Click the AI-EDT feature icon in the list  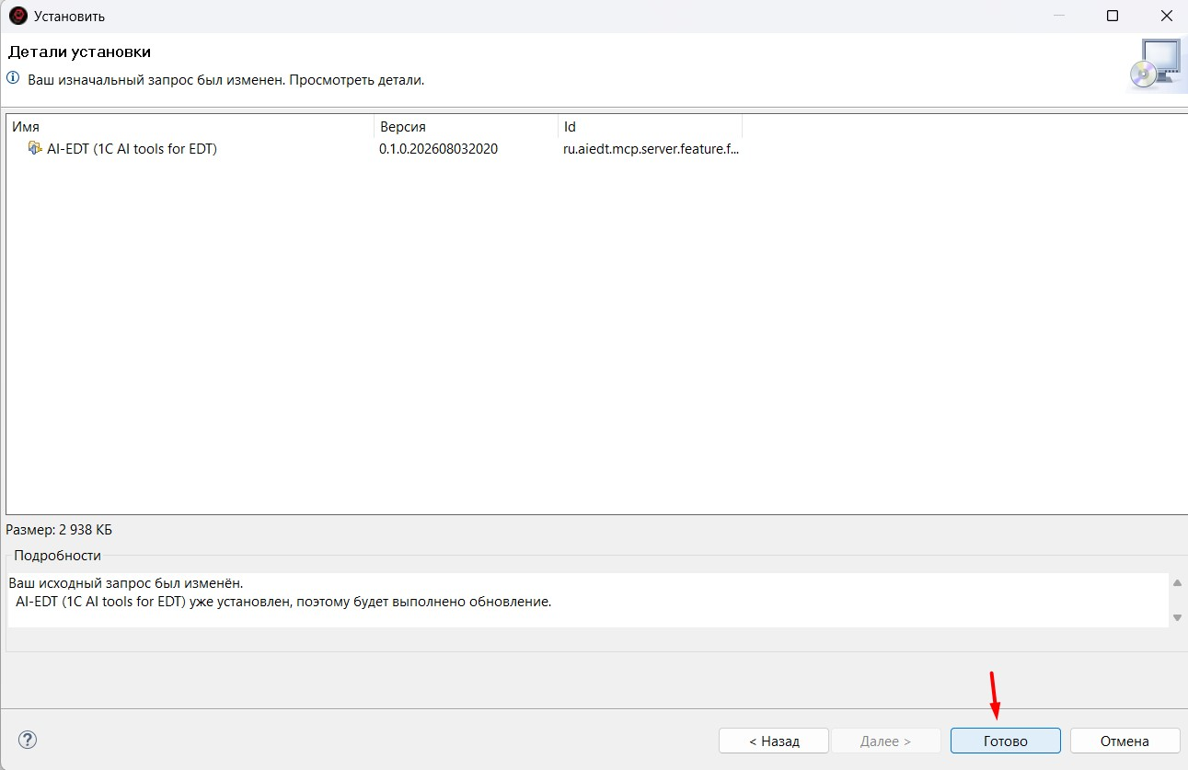point(35,148)
